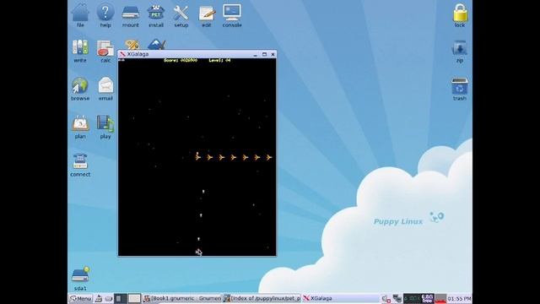
Task: Launch the write word processor icon
Action: [x=80, y=47]
